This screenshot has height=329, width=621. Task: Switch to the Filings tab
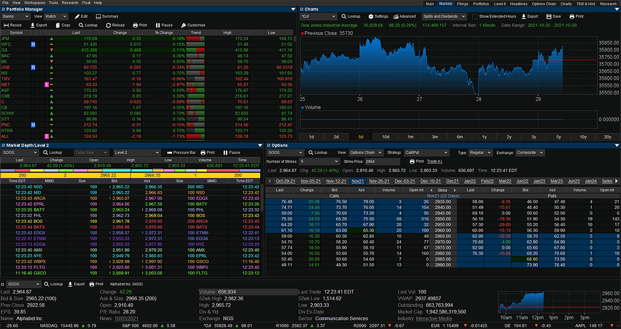click(462, 3)
